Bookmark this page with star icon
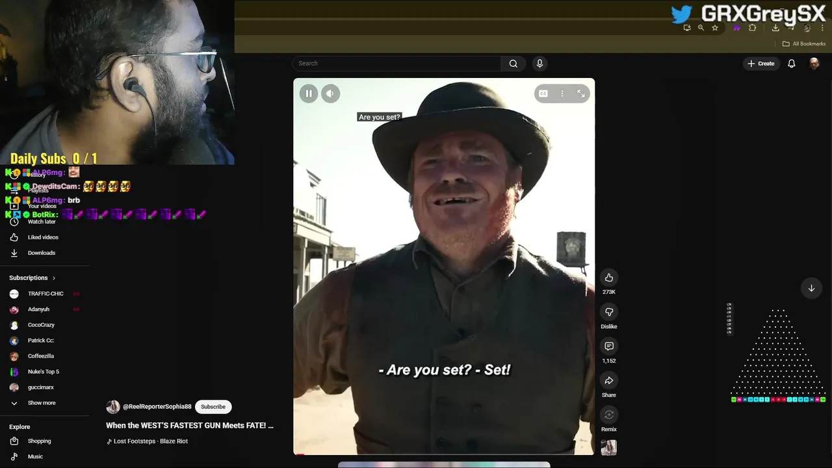This screenshot has height=468, width=832. (x=715, y=28)
